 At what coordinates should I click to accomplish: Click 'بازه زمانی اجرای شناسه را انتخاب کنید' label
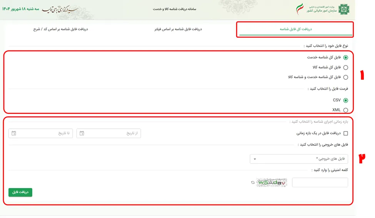coord(318,121)
